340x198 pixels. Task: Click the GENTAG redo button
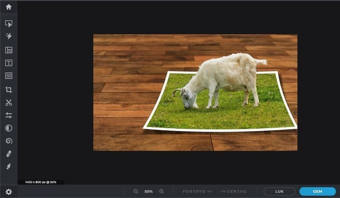(233, 192)
